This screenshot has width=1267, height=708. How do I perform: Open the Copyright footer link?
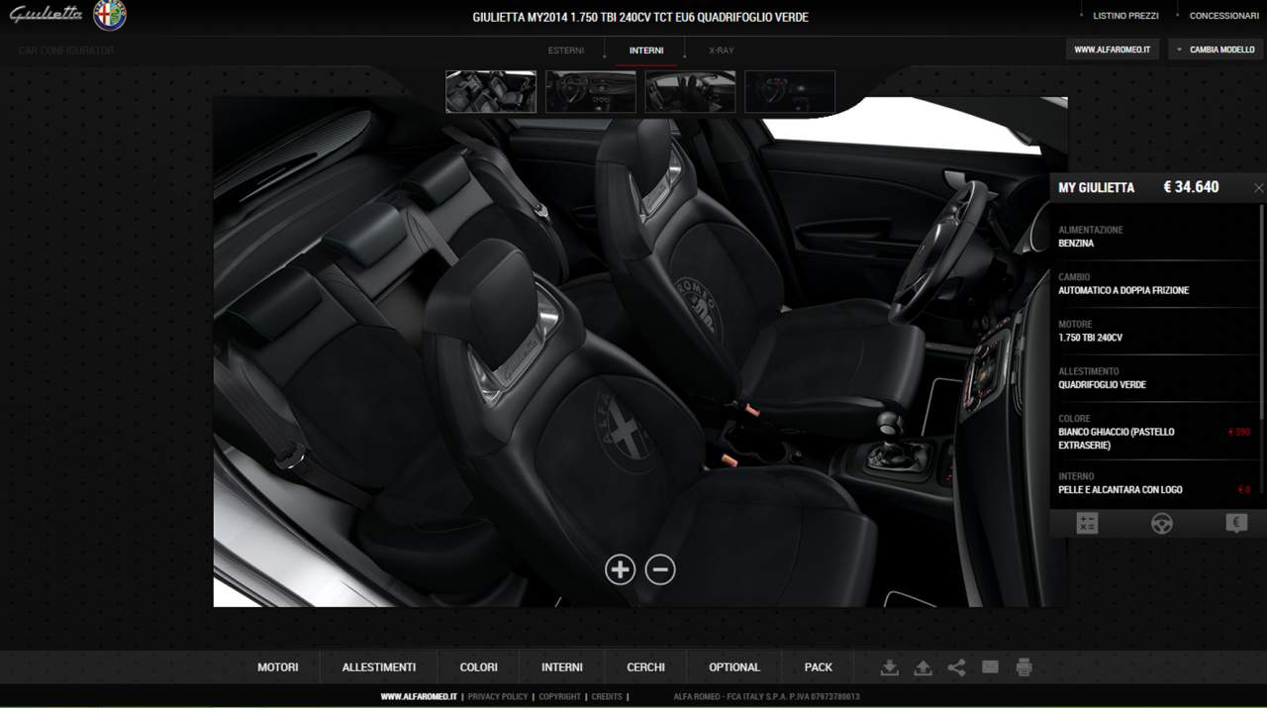[560, 697]
